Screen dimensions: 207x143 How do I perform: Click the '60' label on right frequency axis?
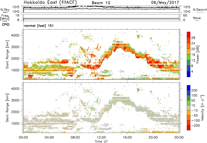coord(185,15)
